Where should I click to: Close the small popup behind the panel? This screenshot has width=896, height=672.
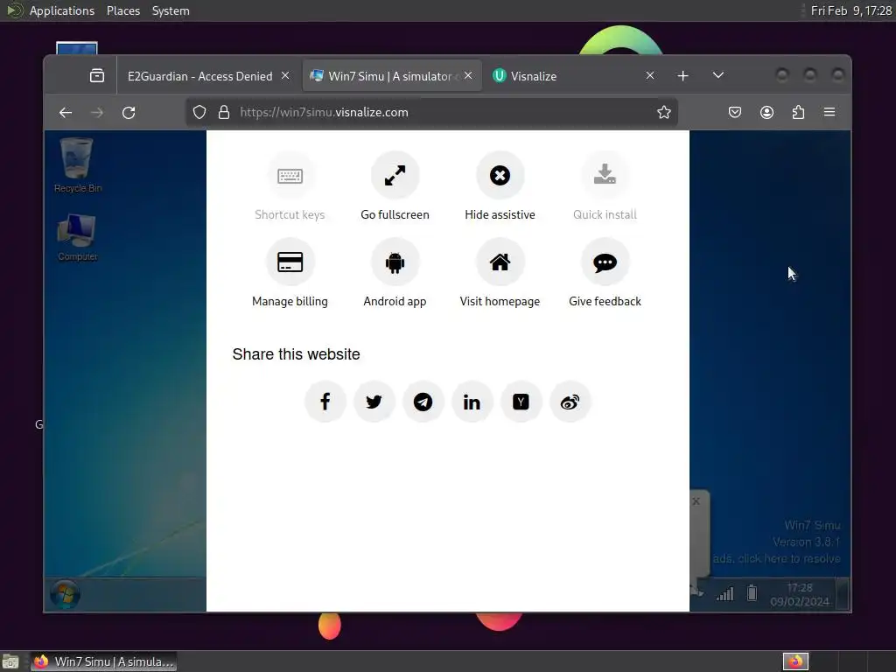[x=696, y=501]
